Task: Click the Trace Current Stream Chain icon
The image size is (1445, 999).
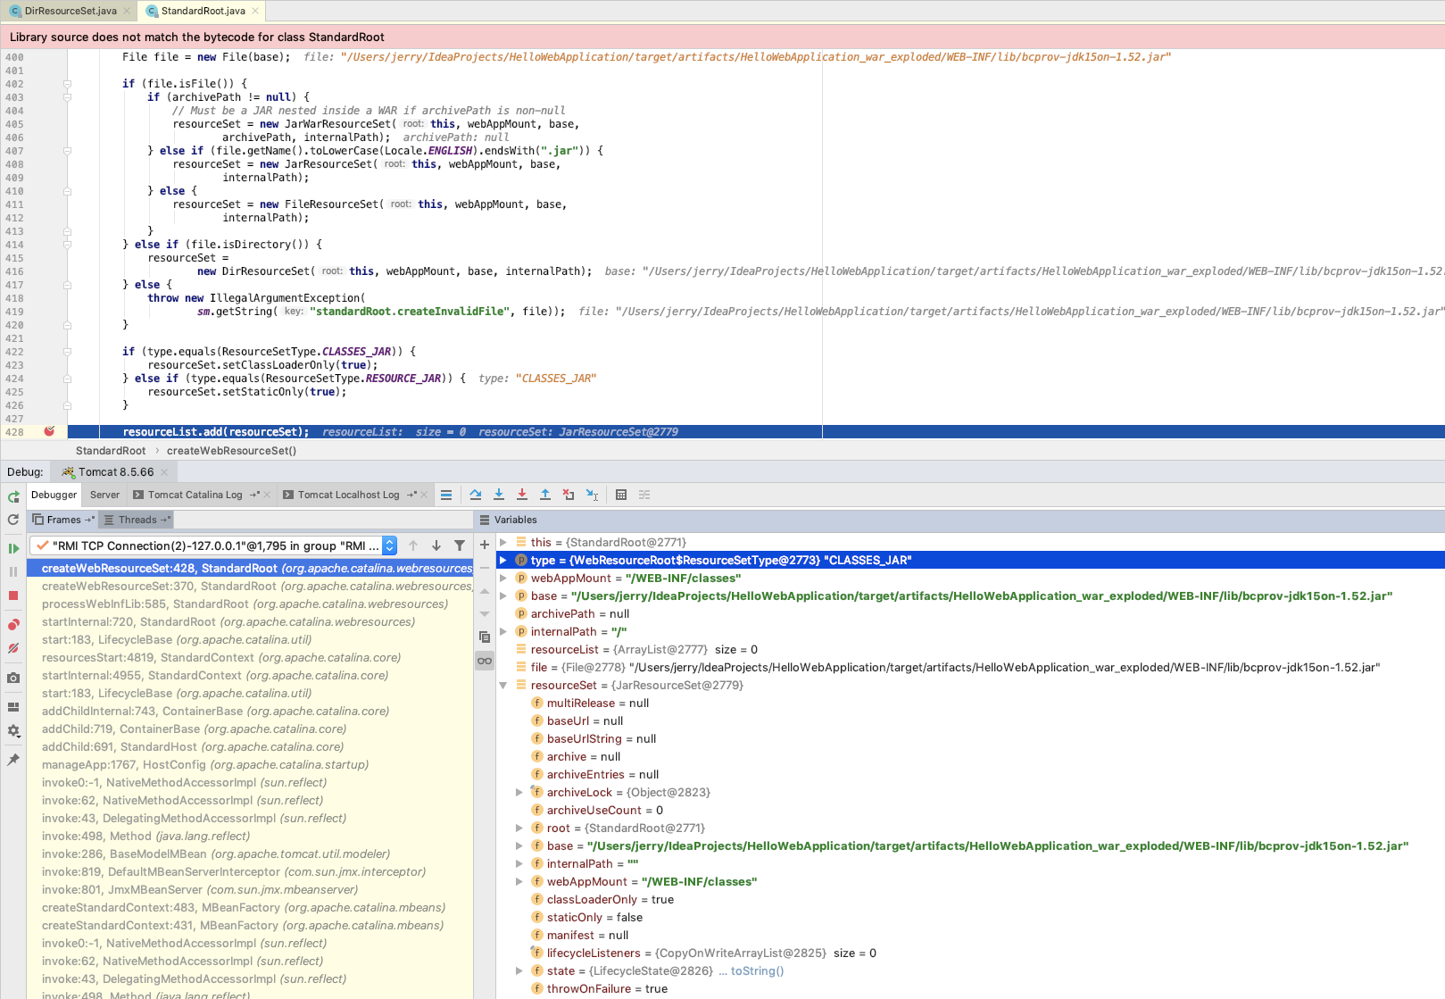Action: [644, 495]
